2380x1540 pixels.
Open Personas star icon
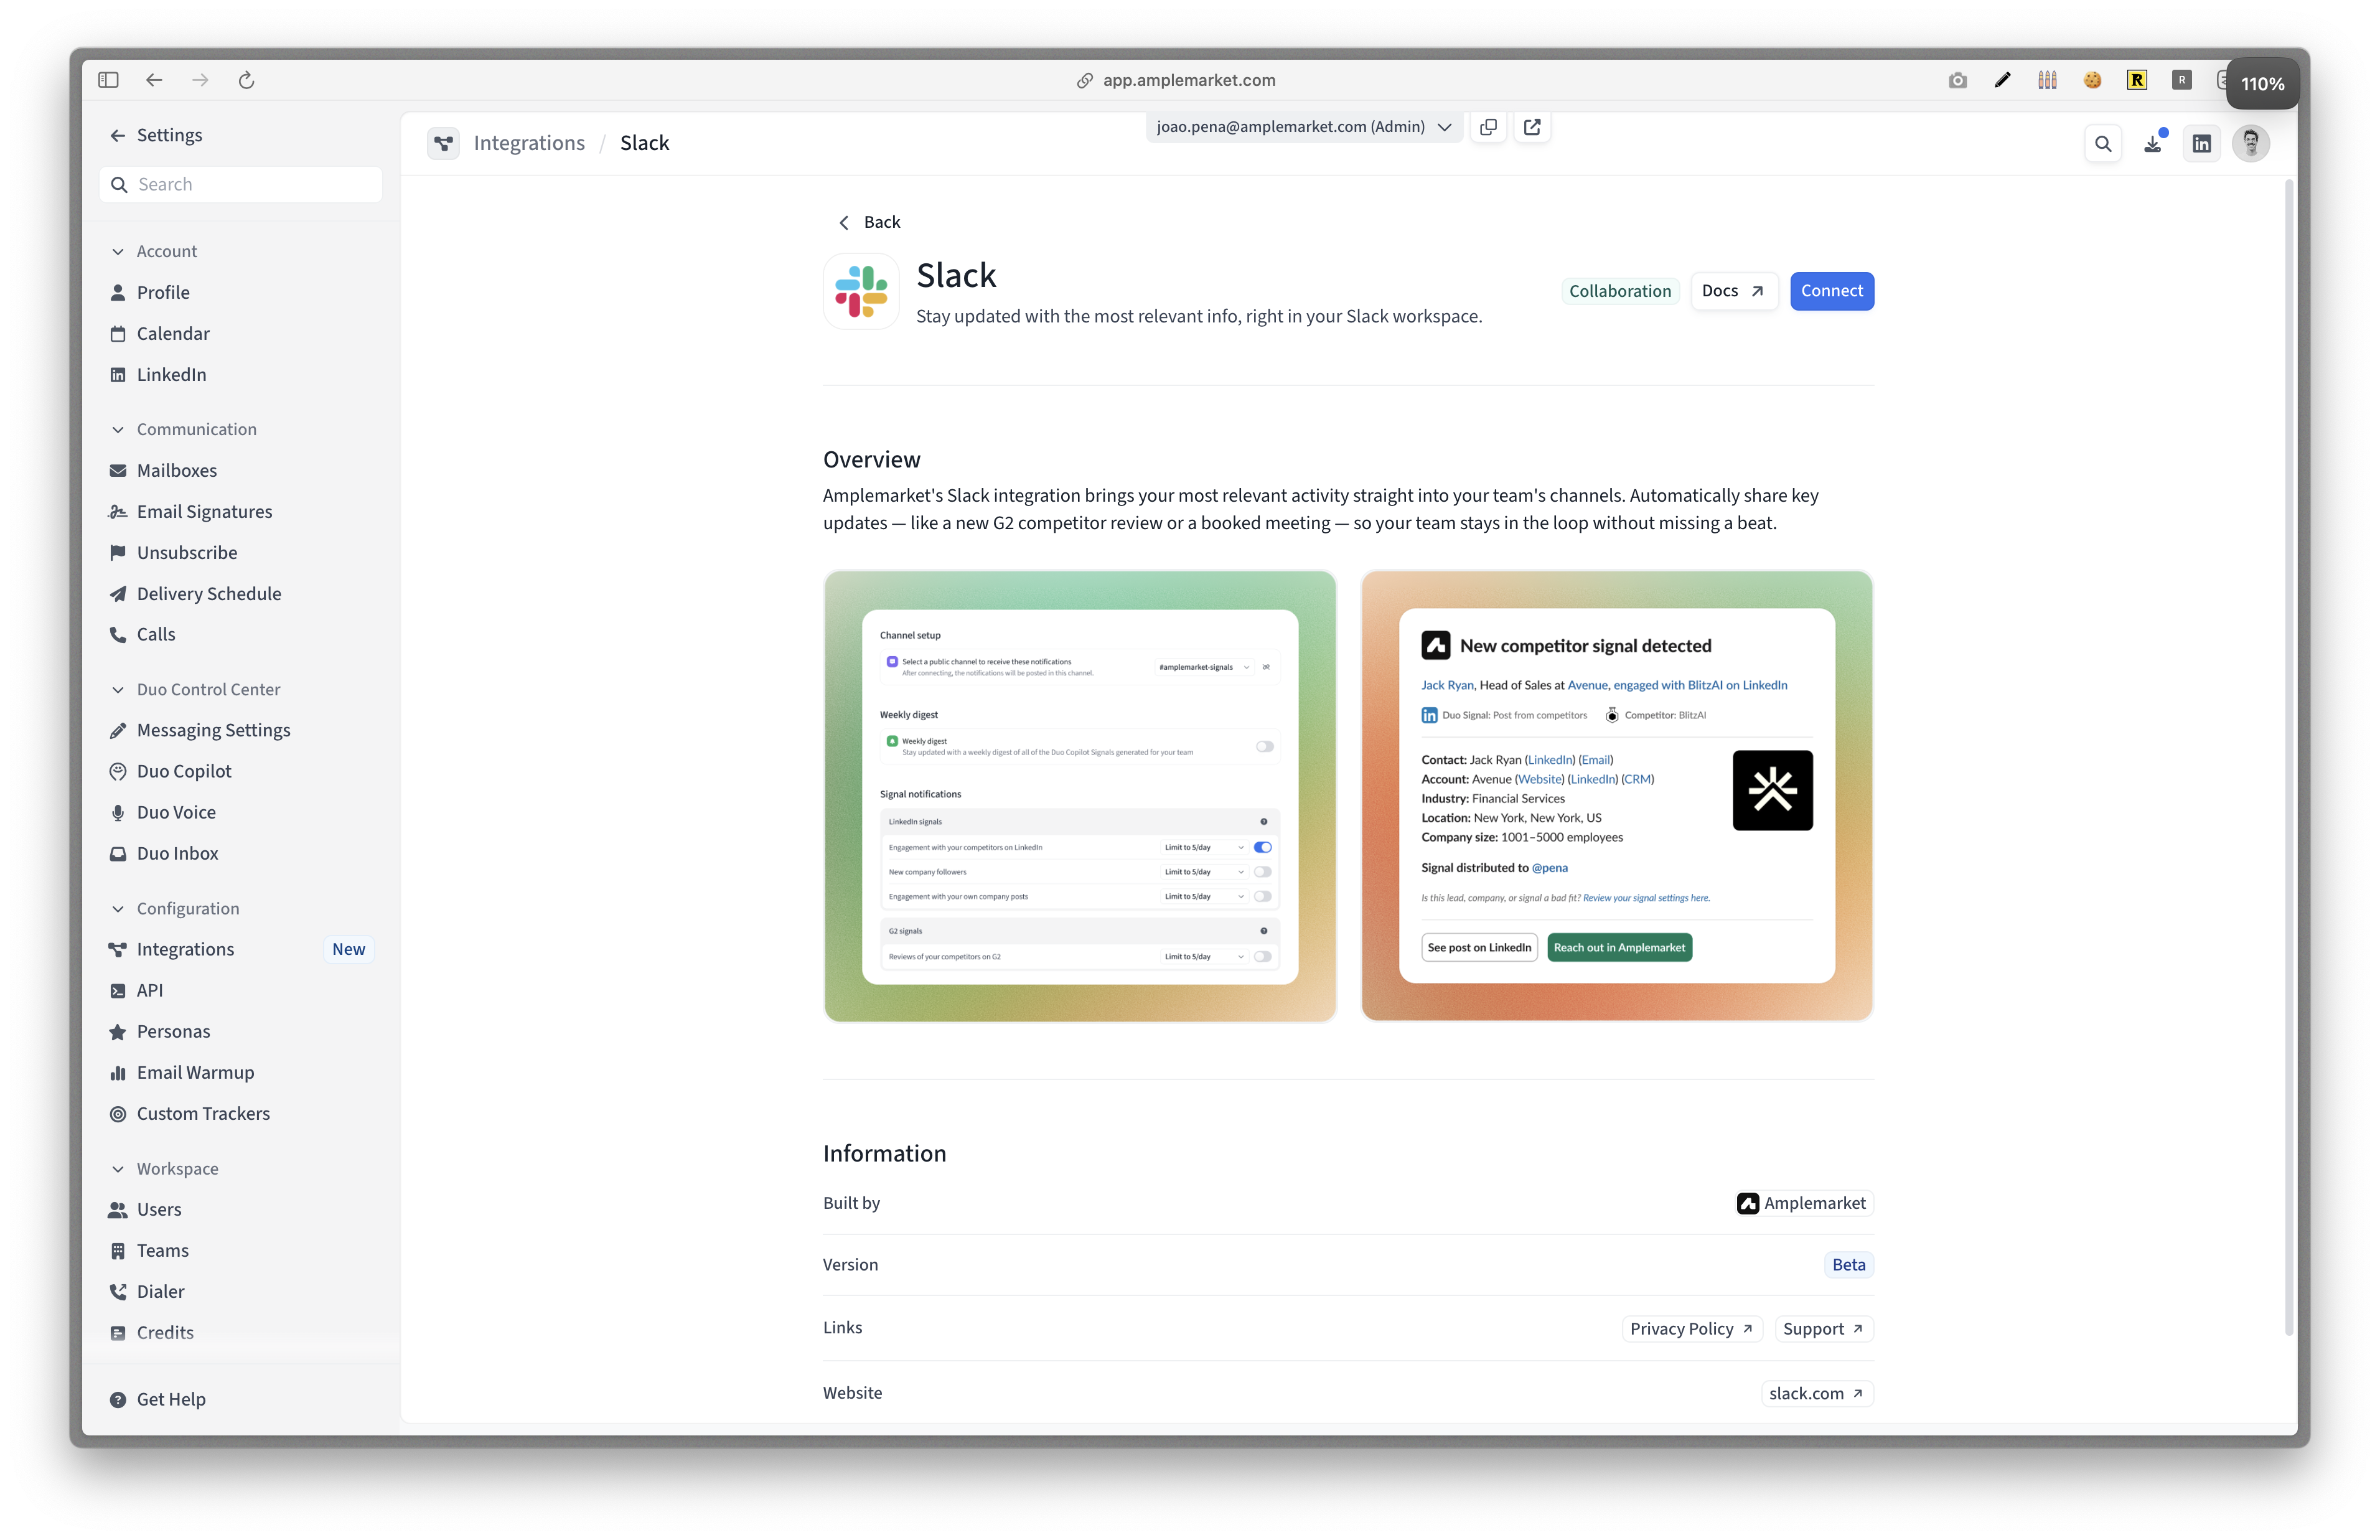[118, 1031]
